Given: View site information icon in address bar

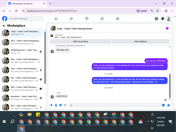Looking at the screenshot, I should [24, 11].
